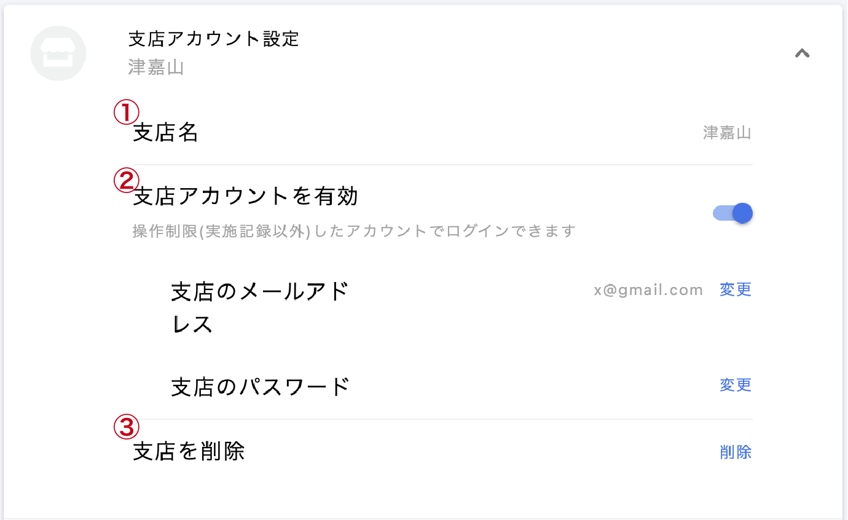Screen dimensions: 848x520
Task: Click 変更 next to 支店のメールアドレス
Action: click(735, 290)
